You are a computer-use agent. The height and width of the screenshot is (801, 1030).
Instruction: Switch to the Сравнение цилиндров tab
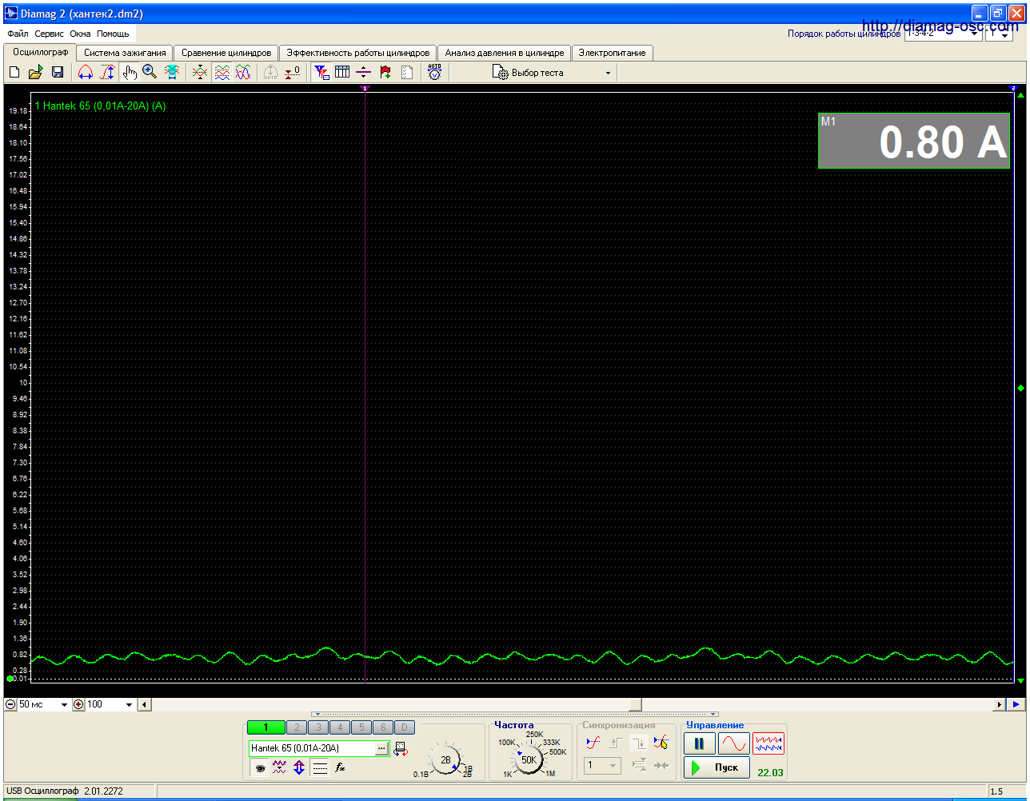click(x=226, y=53)
